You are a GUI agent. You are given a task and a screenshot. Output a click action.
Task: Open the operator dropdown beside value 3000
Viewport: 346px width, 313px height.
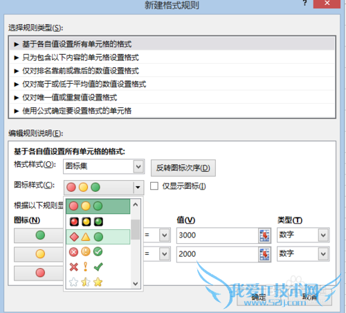pyautogui.click(x=164, y=235)
